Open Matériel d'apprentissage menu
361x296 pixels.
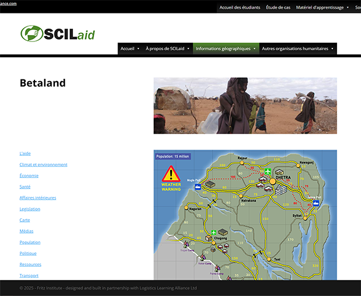tap(320, 8)
